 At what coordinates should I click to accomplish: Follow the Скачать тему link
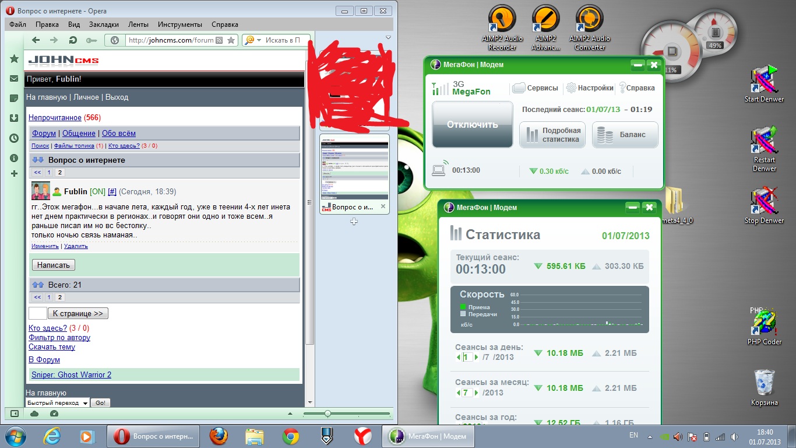52,347
